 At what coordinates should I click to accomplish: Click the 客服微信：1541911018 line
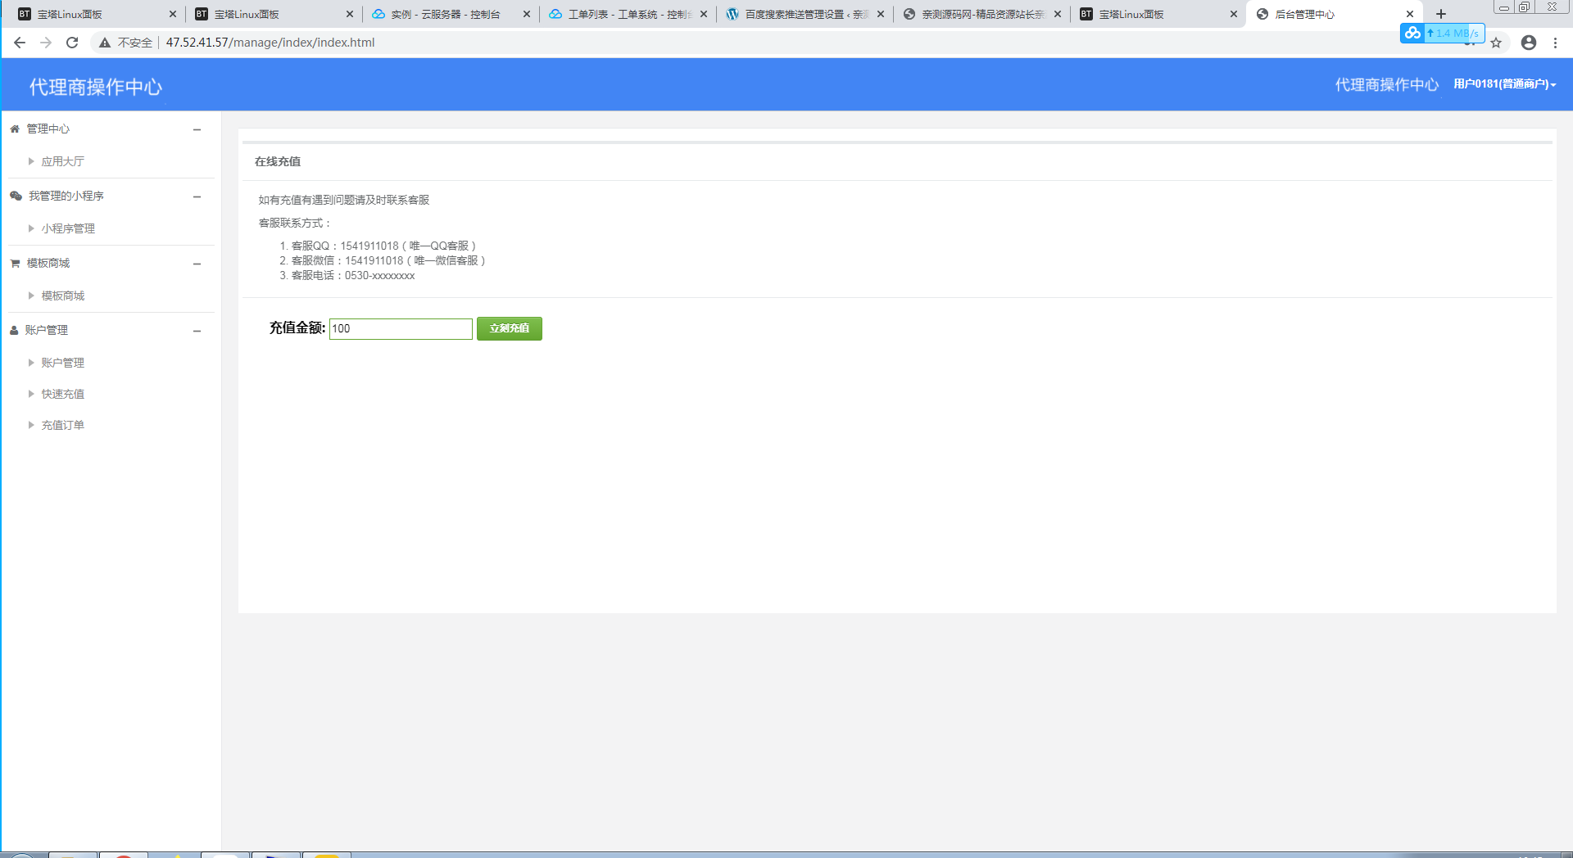pos(388,260)
